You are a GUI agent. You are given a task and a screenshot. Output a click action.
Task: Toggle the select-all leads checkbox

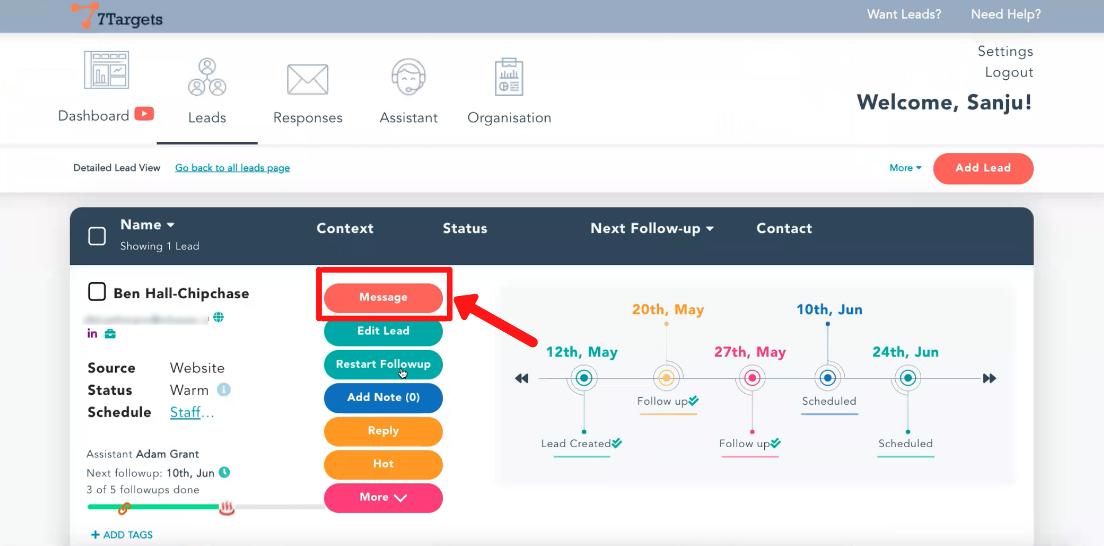(97, 236)
